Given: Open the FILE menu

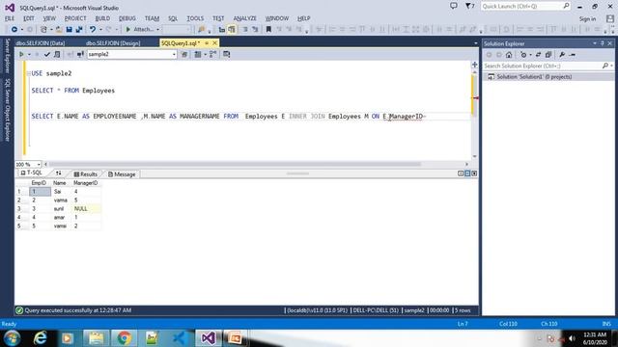Looking at the screenshot, I should 10,18.
